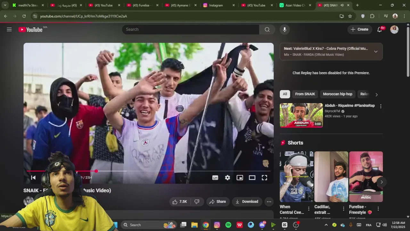The image size is (410, 231).
Task: Open the Create menu
Action: click(x=359, y=30)
